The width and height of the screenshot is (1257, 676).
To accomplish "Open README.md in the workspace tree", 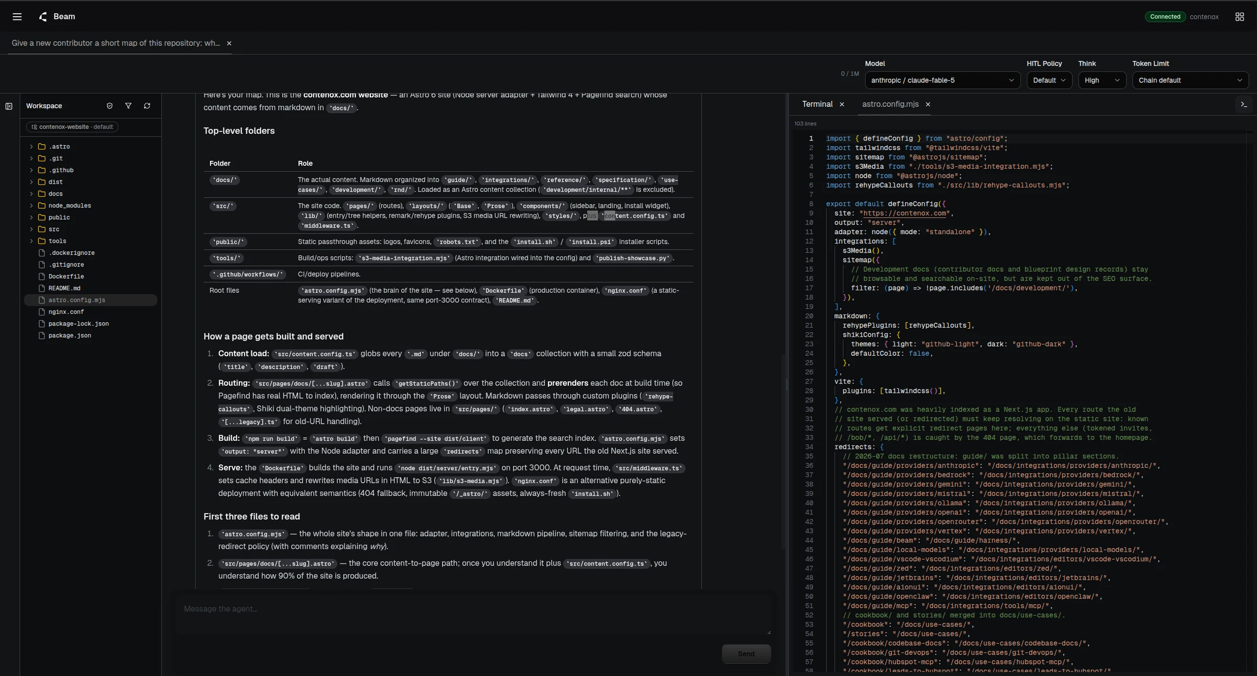I will tap(91, 288).
